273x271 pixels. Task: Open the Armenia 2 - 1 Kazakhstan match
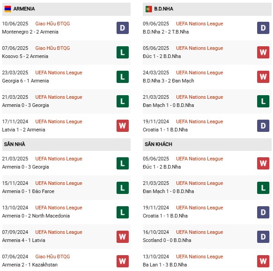pos(29,265)
